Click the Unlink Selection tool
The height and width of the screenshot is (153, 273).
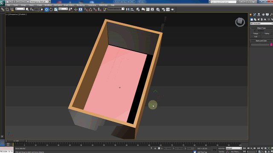[x=7, y=9]
